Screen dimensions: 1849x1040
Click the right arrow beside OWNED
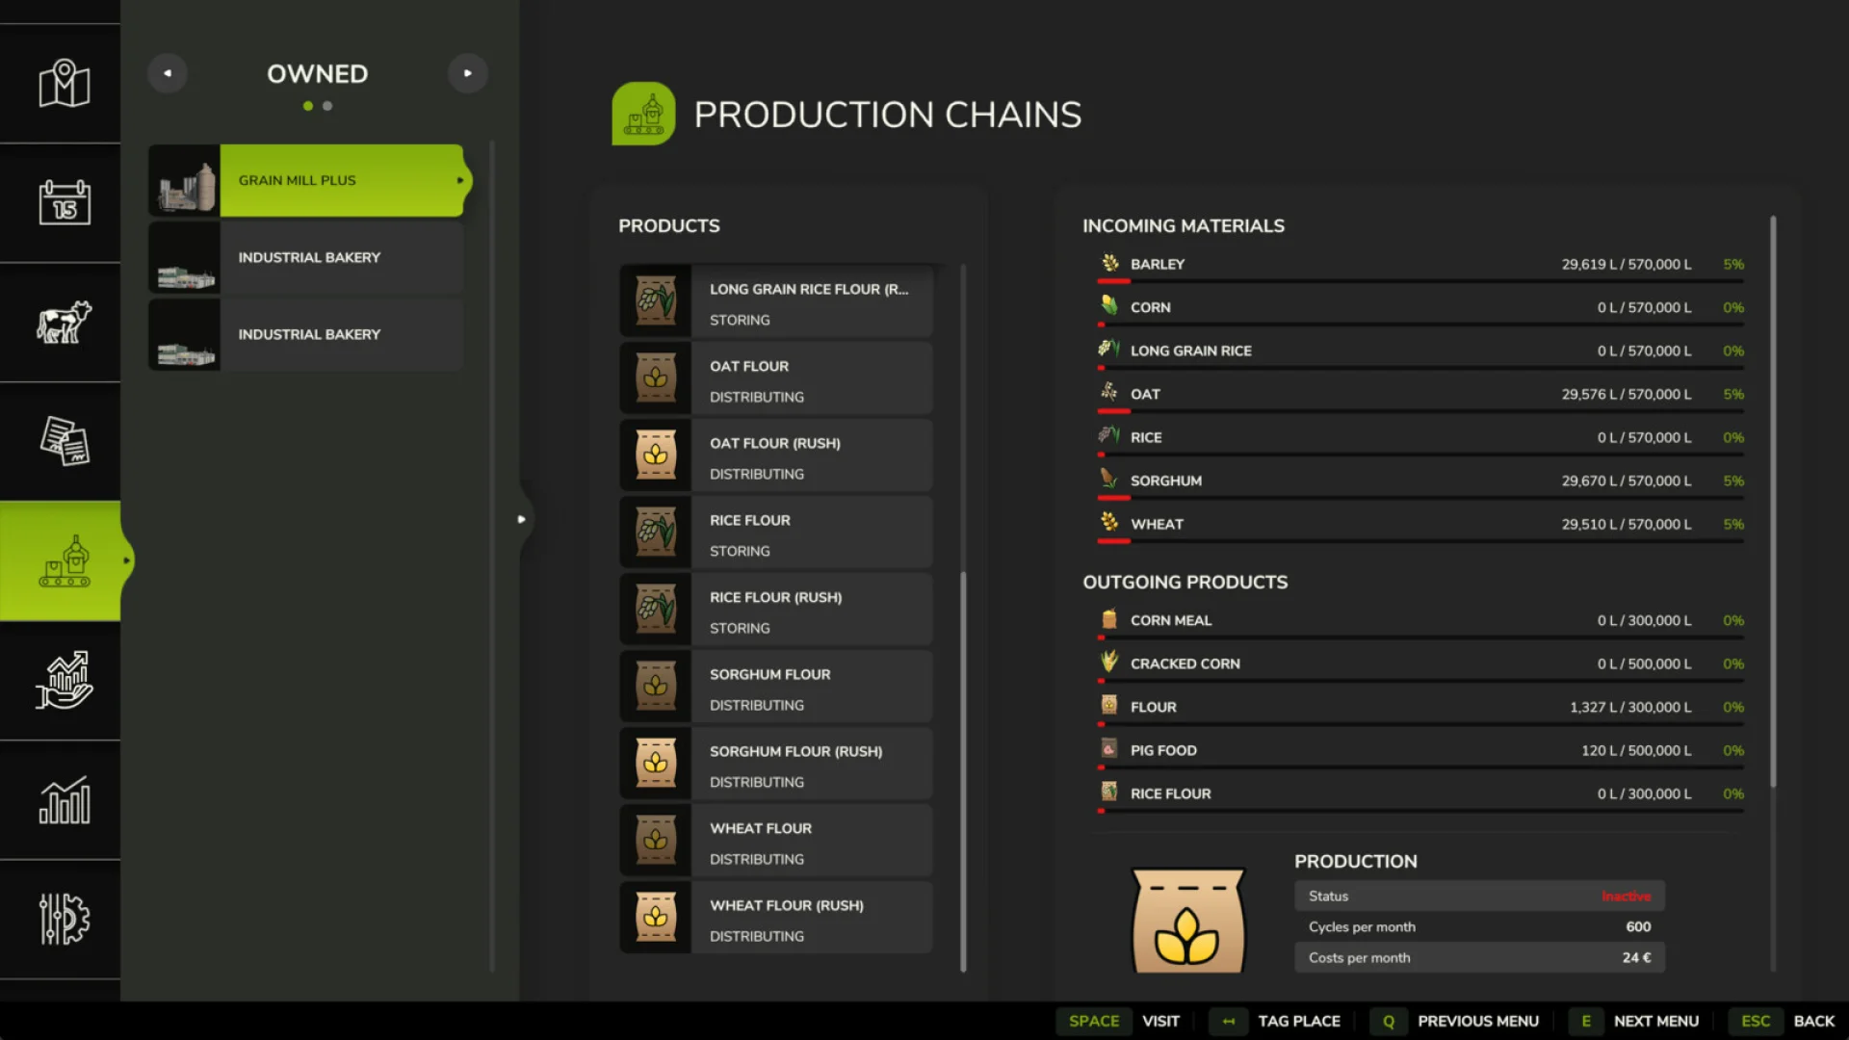tap(468, 72)
